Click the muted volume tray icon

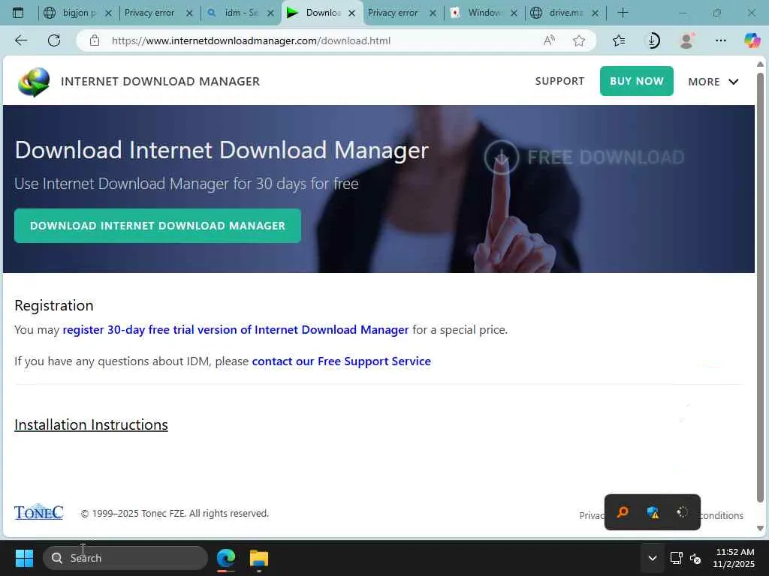coord(695,558)
